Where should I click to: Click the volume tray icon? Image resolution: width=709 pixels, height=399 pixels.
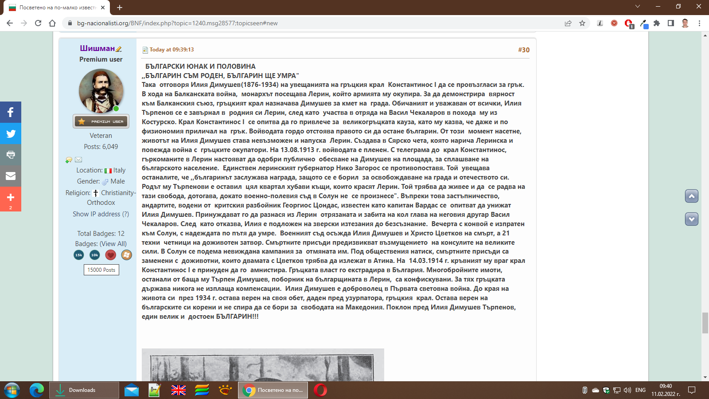pyautogui.click(x=627, y=390)
